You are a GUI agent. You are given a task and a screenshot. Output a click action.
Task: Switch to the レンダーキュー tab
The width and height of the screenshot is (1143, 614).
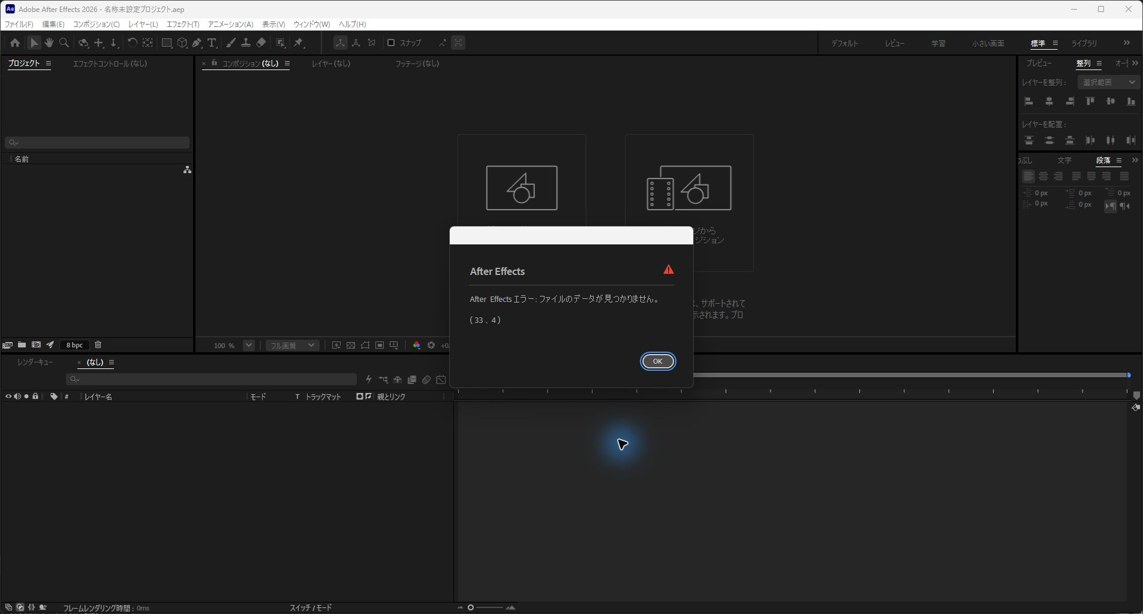[x=35, y=362]
